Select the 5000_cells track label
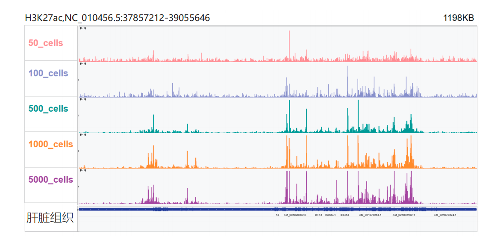Screen dimensions: 494x249 [x=50, y=180]
